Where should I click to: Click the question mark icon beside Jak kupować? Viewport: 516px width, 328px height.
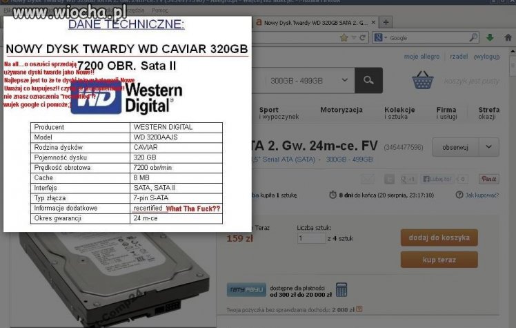(x=459, y=195)
